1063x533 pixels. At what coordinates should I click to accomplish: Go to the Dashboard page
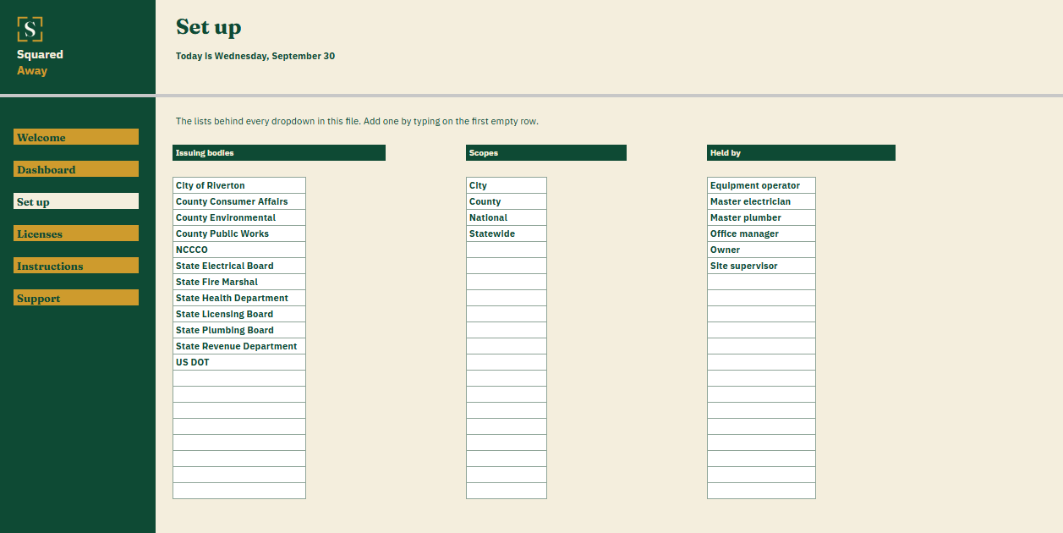tap(76, 169)
